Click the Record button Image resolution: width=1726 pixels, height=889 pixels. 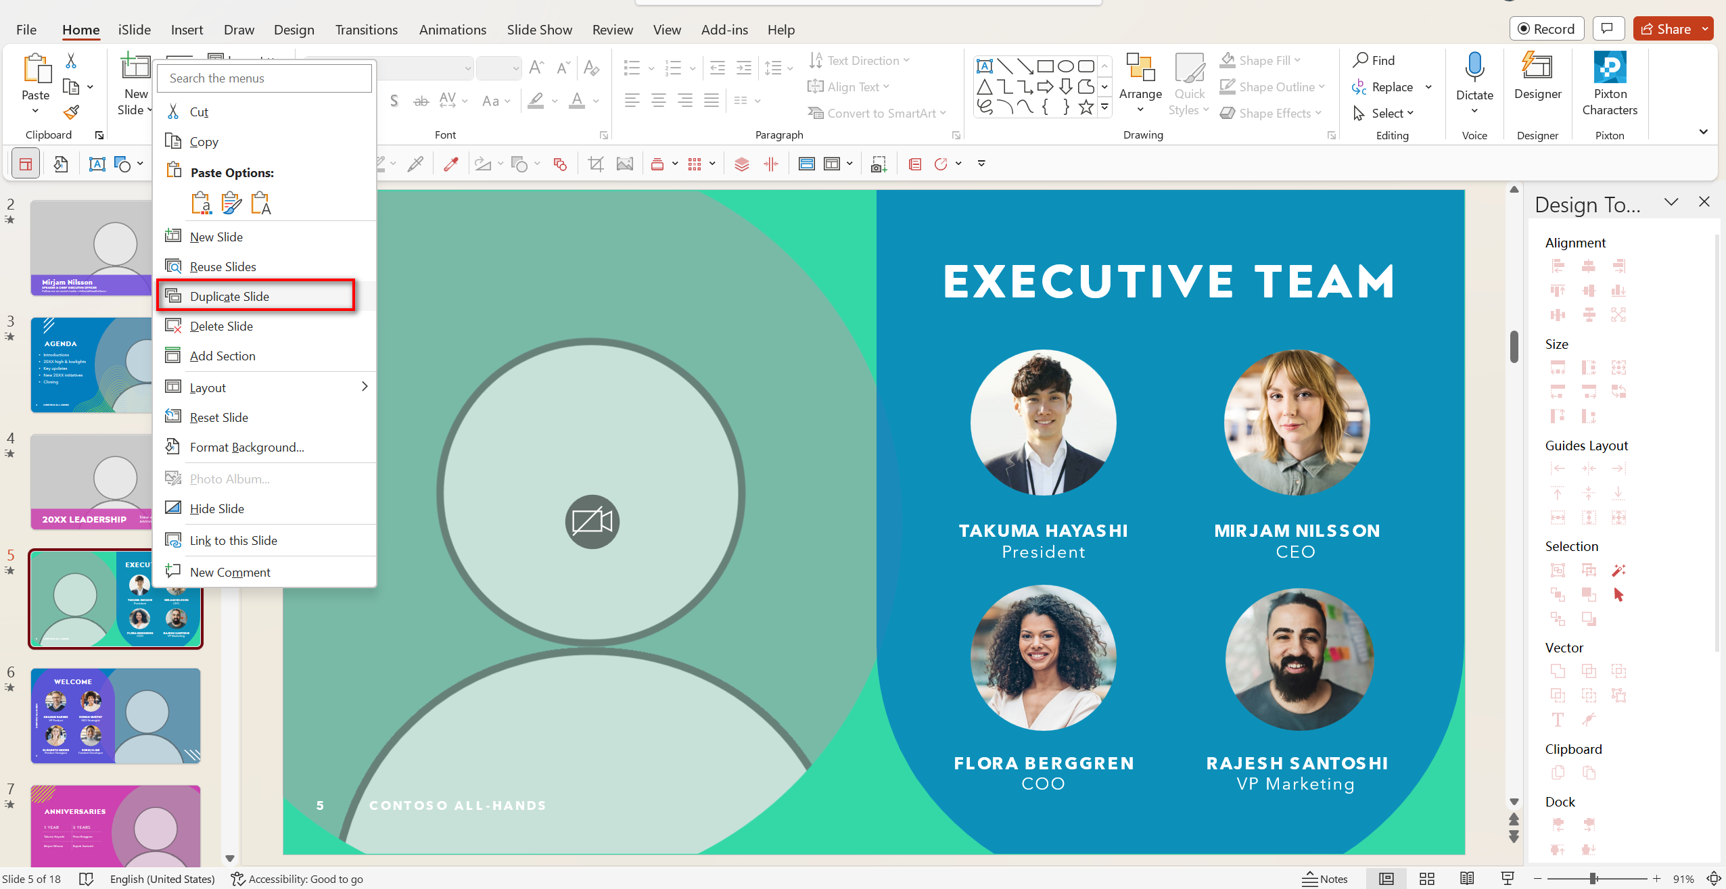click(x=1546, y=28)
